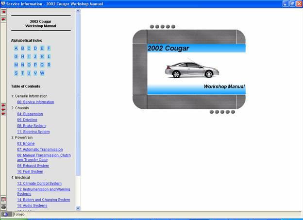Open alphabetical index letter J
The width and height of the screenshot is (303, 220).
coord(35,56)
